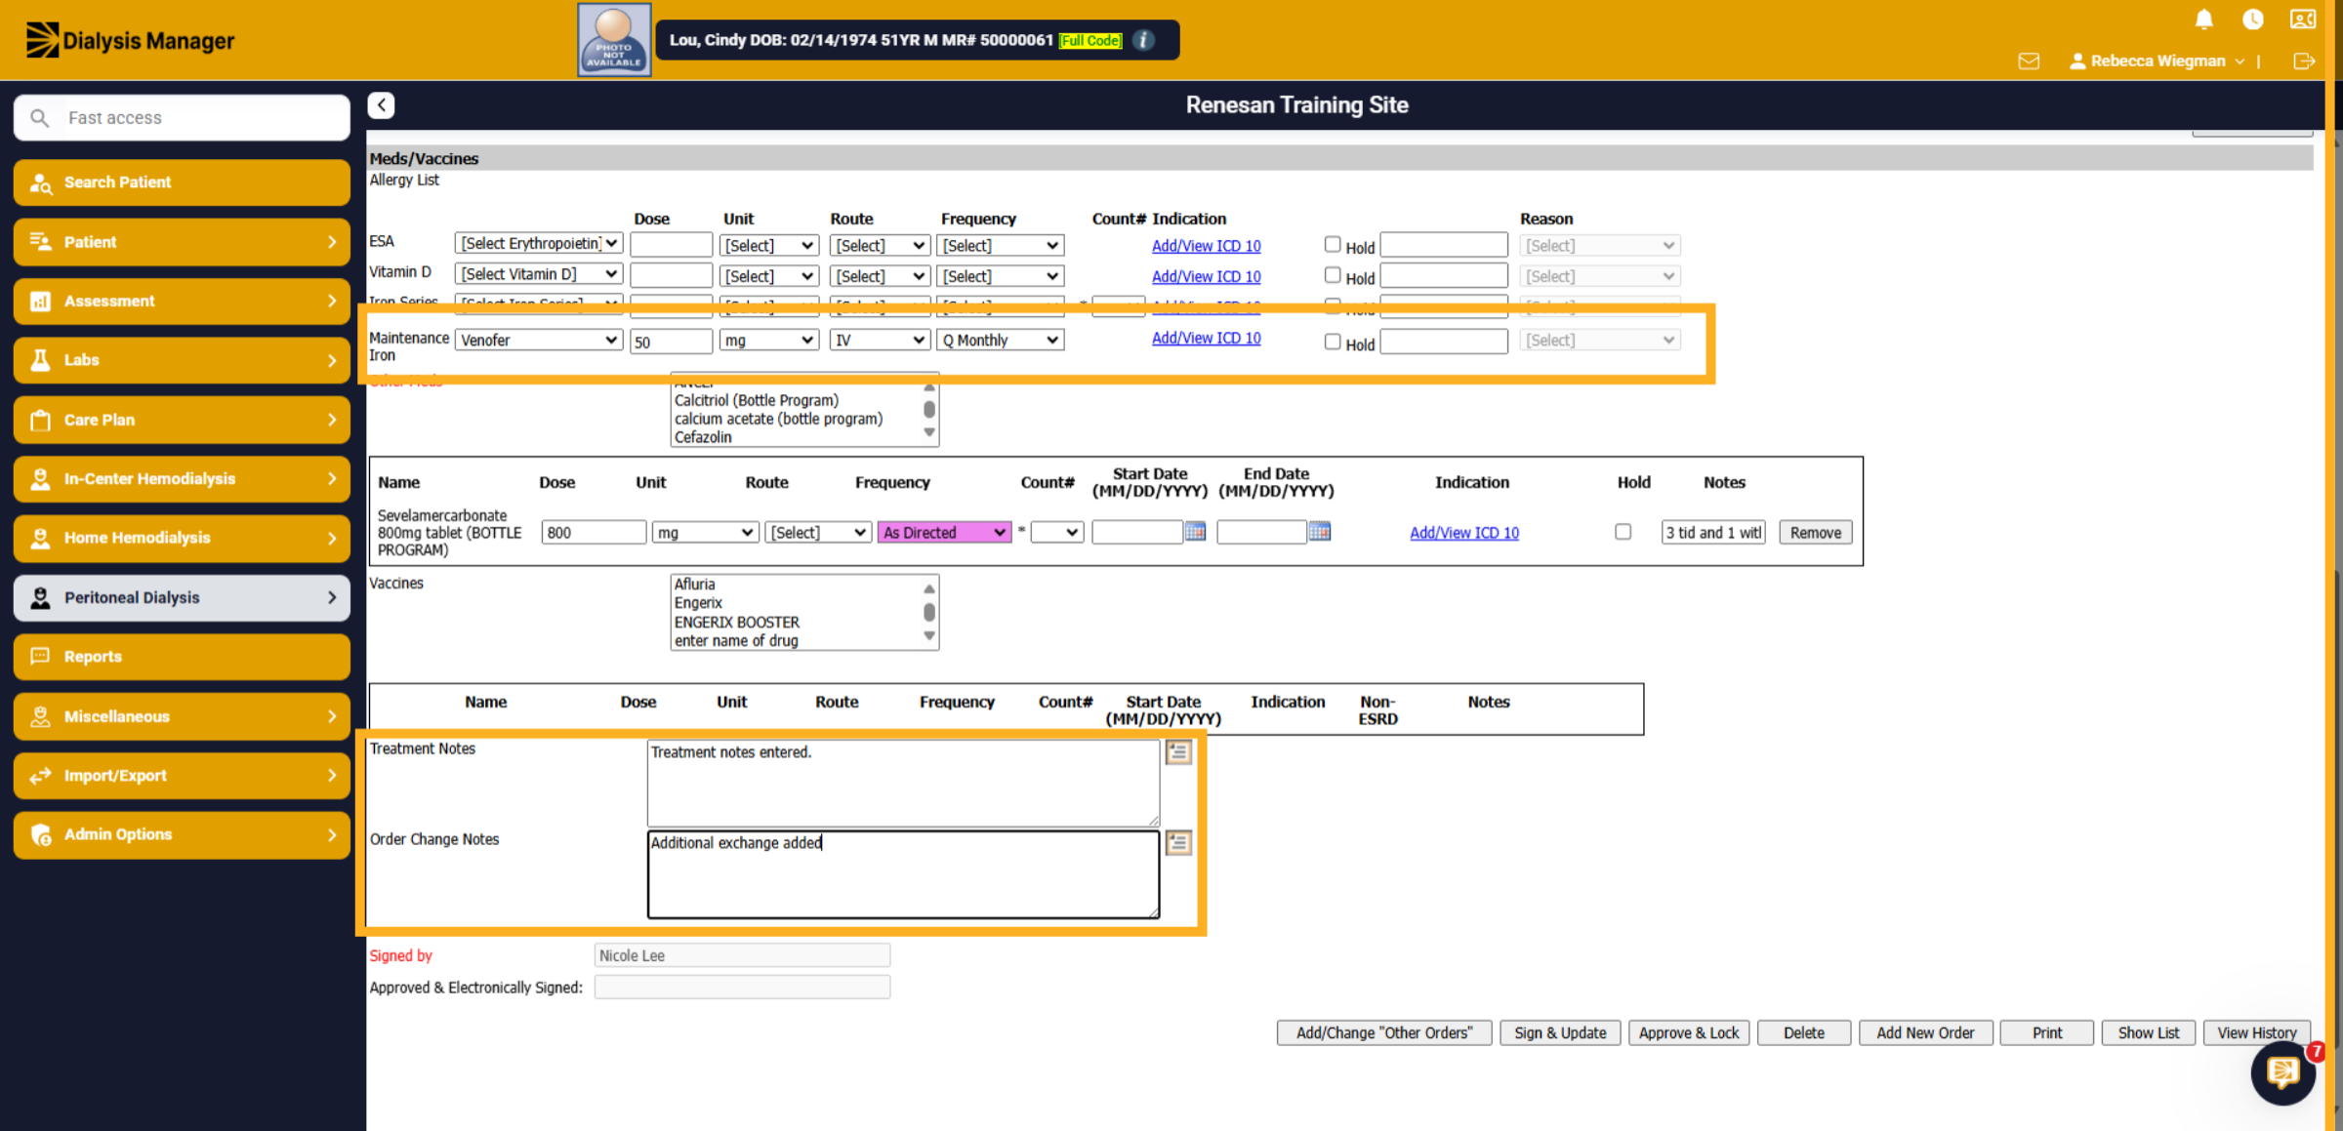Open End Date calendar for Sevelamercarbonate
Viewport: 2343px width, 1131px height.
pos(1319,532)
